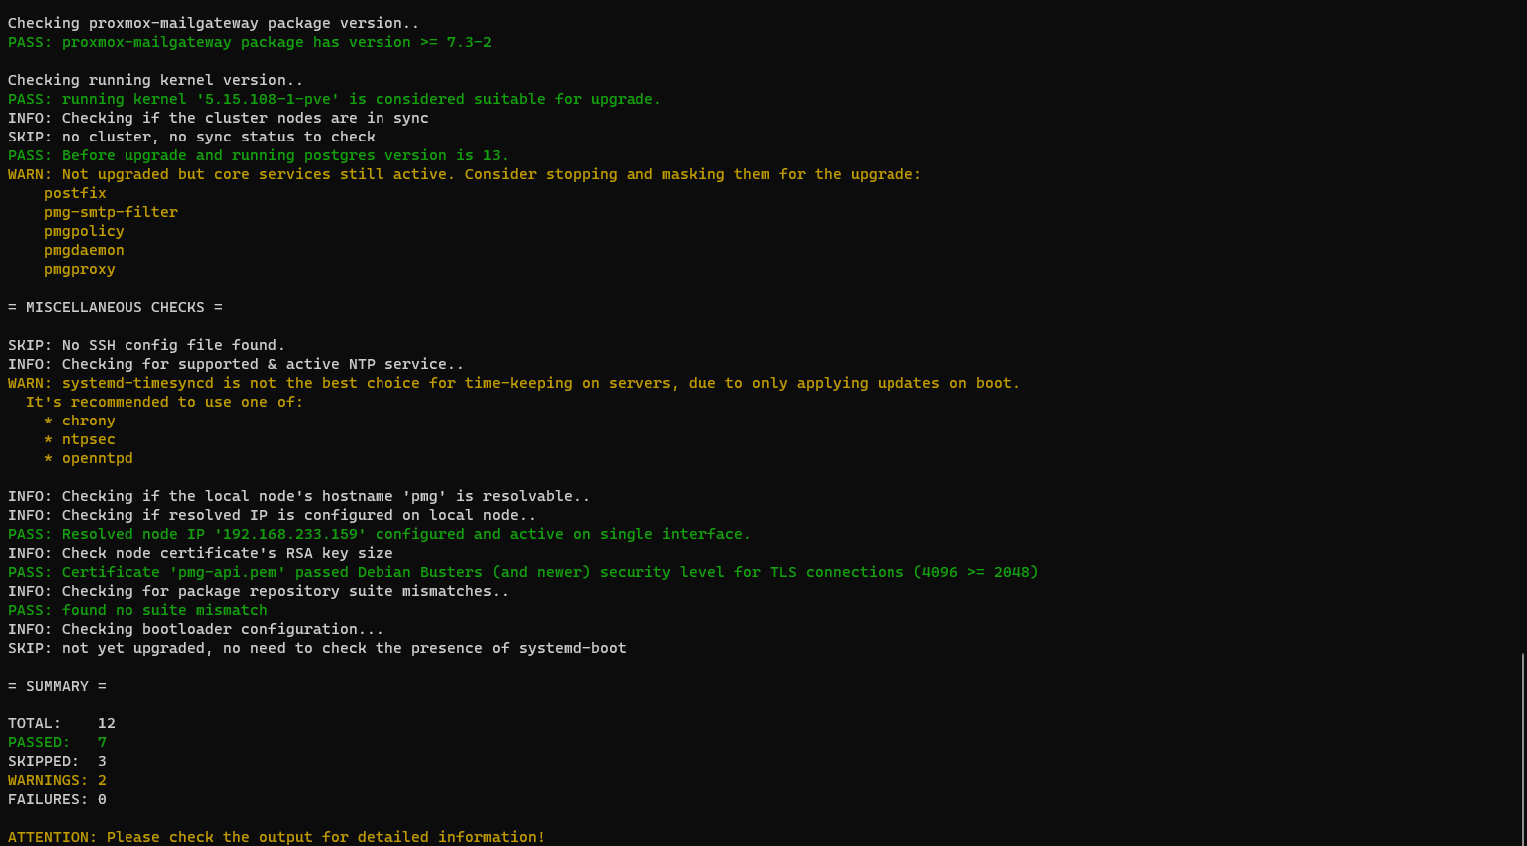The image size is (1527, 846).
Task: Click the 'SKIPPED: 3' summary row
Action: coord(57,761)
